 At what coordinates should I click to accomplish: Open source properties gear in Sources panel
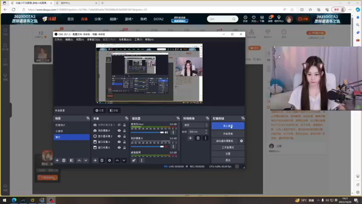tap(110, 160)
